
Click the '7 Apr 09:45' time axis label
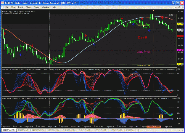point(110,126)
